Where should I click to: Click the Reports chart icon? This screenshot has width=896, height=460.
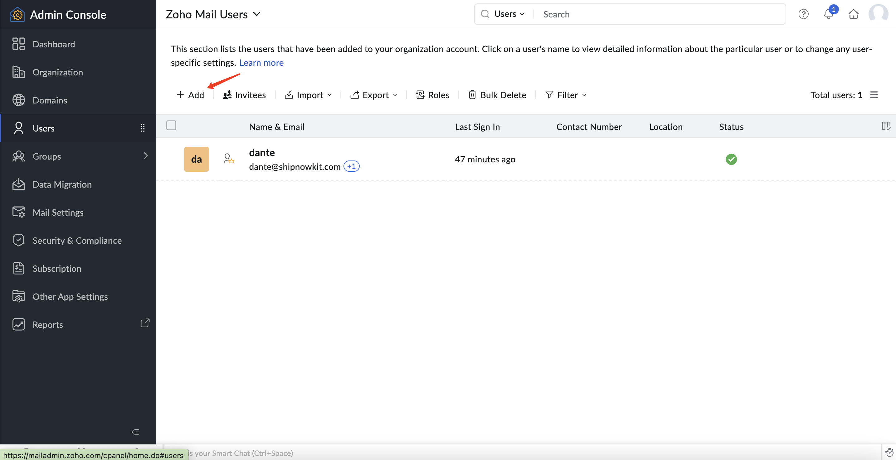click(x=18, y=324)
